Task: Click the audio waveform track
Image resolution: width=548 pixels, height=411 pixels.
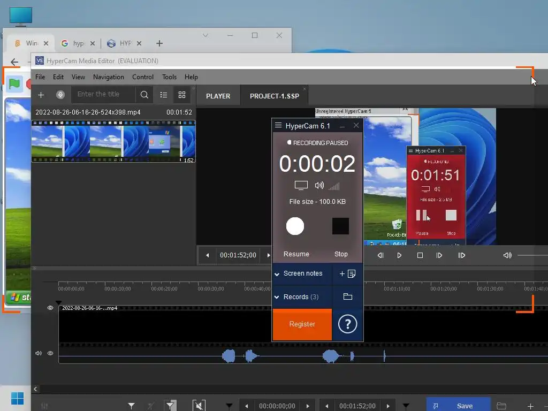Action: tap(303, 356)
